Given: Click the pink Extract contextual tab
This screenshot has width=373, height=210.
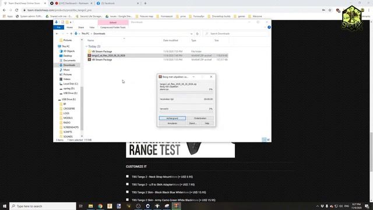Looking at the screenshot, I should click(113, 22).
